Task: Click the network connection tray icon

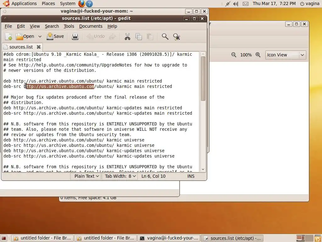Action: pos(228,4)
